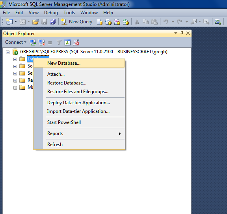
Task: Open the Connect dropdown in Object Explorer
Action: (x=16, y=42)
